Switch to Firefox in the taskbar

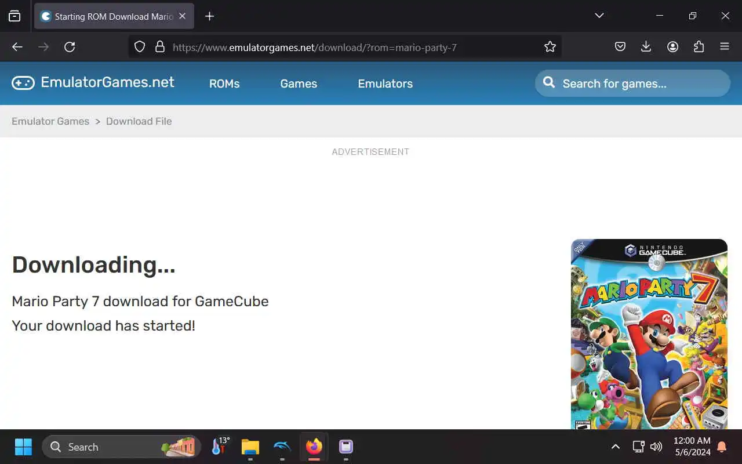pos(314,447)
